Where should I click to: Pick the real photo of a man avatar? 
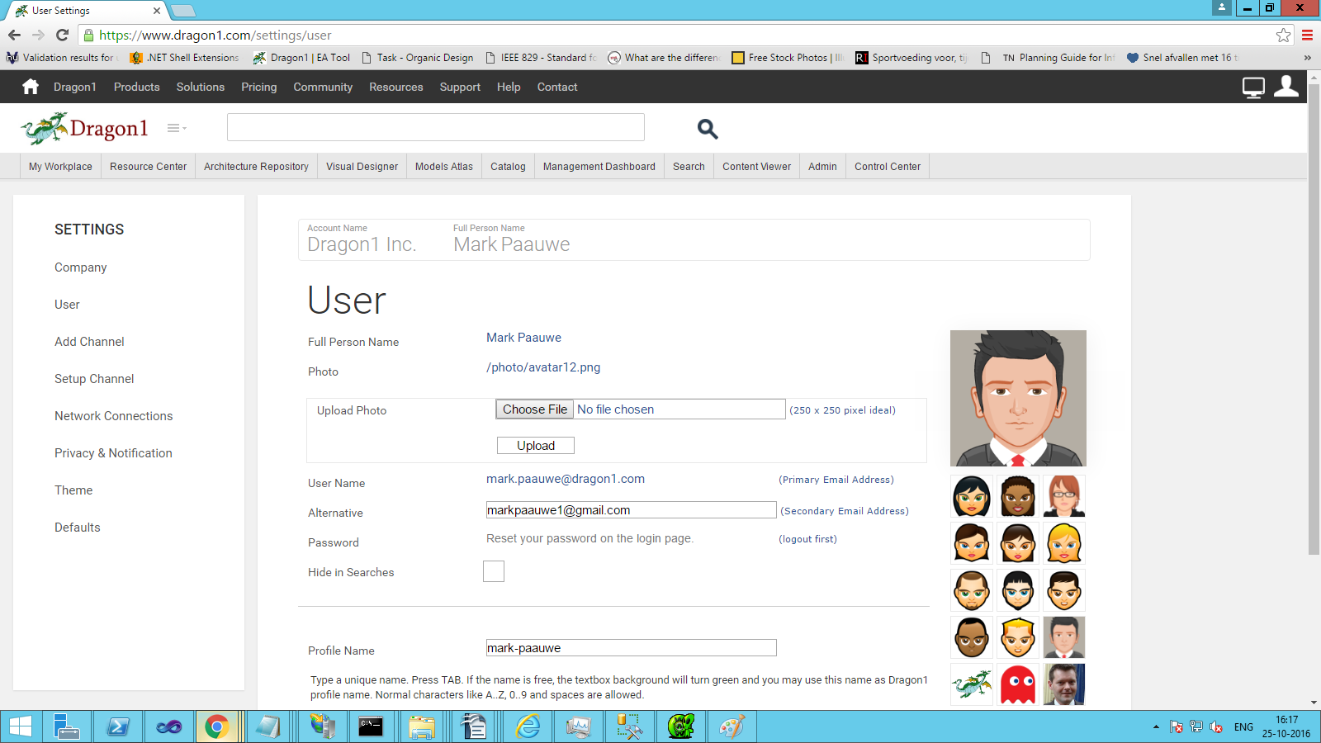pyautogui.click(x=1064, y=684)
